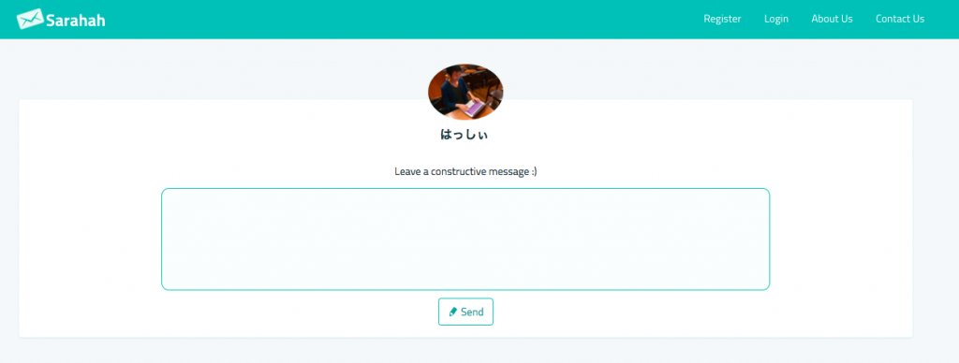Click the smiley at the end of the message prompt

[534, 172]
